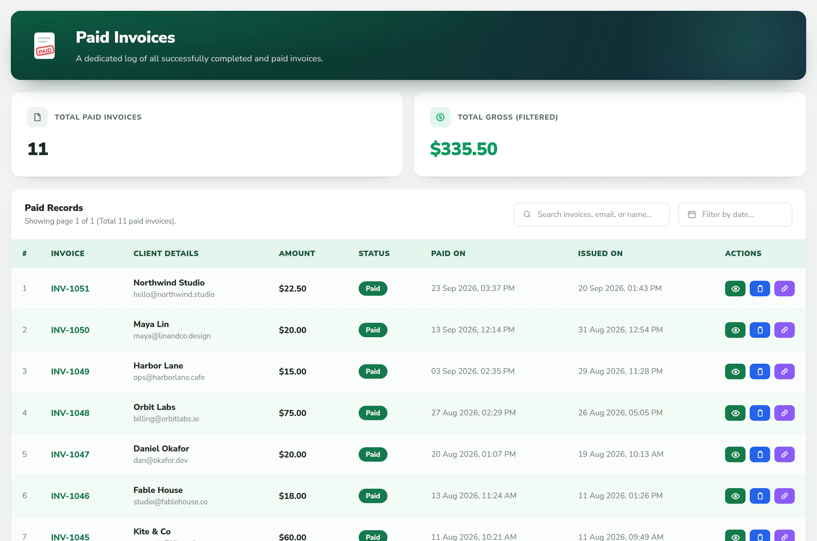View invoice INV-1050 with the eye icon
This screenshot has width=817, height=541.
735,330
